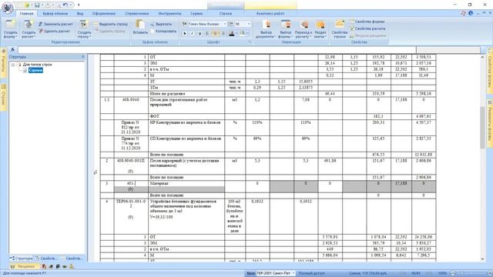Image resolution: width=493 pixels, height=277 pixels.
Task: Open the Структура bottom panel tab
Action: (21, 259)
